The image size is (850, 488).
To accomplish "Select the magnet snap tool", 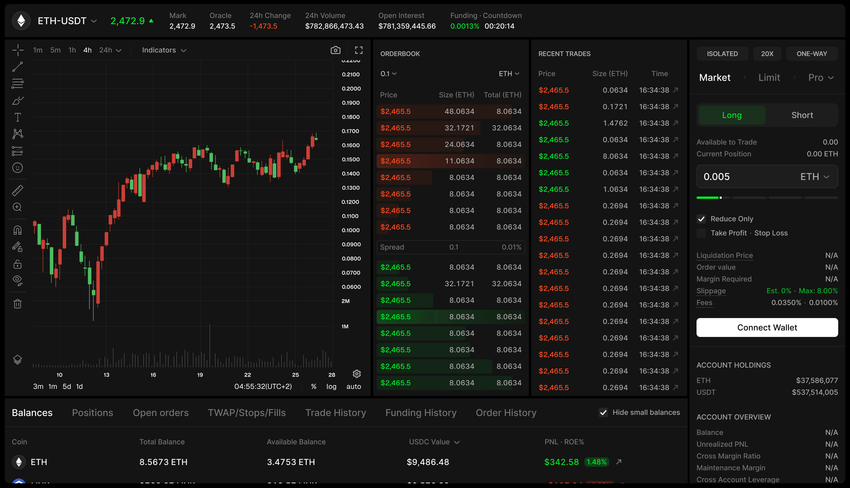I will pyautogui.click(x=17, y=230).
